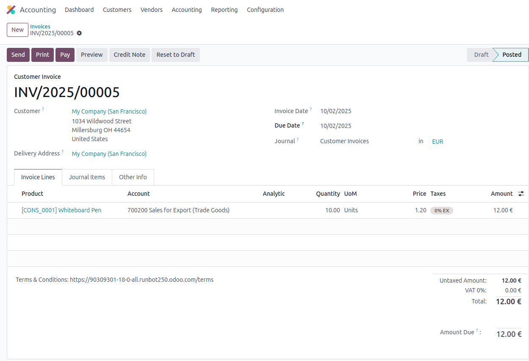Click the Send button
This screenshot has width=529, height=361.
coord(18,55)
